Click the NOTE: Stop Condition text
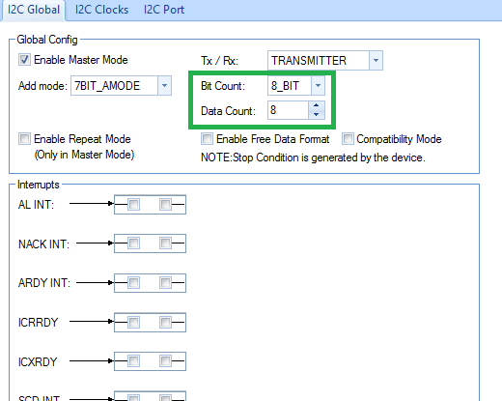Screen dimensions: 502x401 pyautogui.click(x=313, y=158)
